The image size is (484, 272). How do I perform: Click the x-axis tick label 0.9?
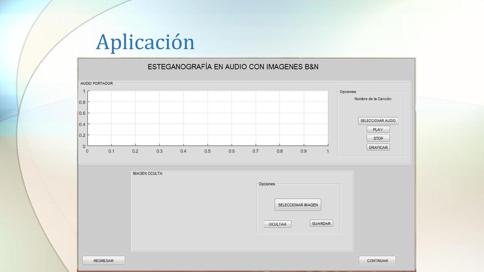pos(303,151)
